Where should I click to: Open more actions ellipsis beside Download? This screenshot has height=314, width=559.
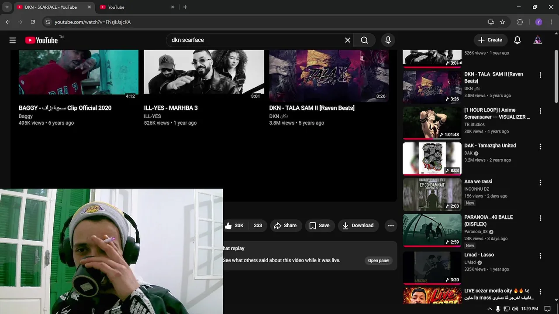(x=391, y=225)
